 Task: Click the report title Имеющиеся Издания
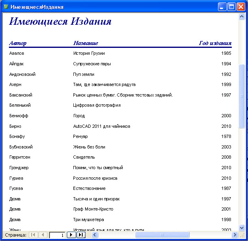point(60,21)
